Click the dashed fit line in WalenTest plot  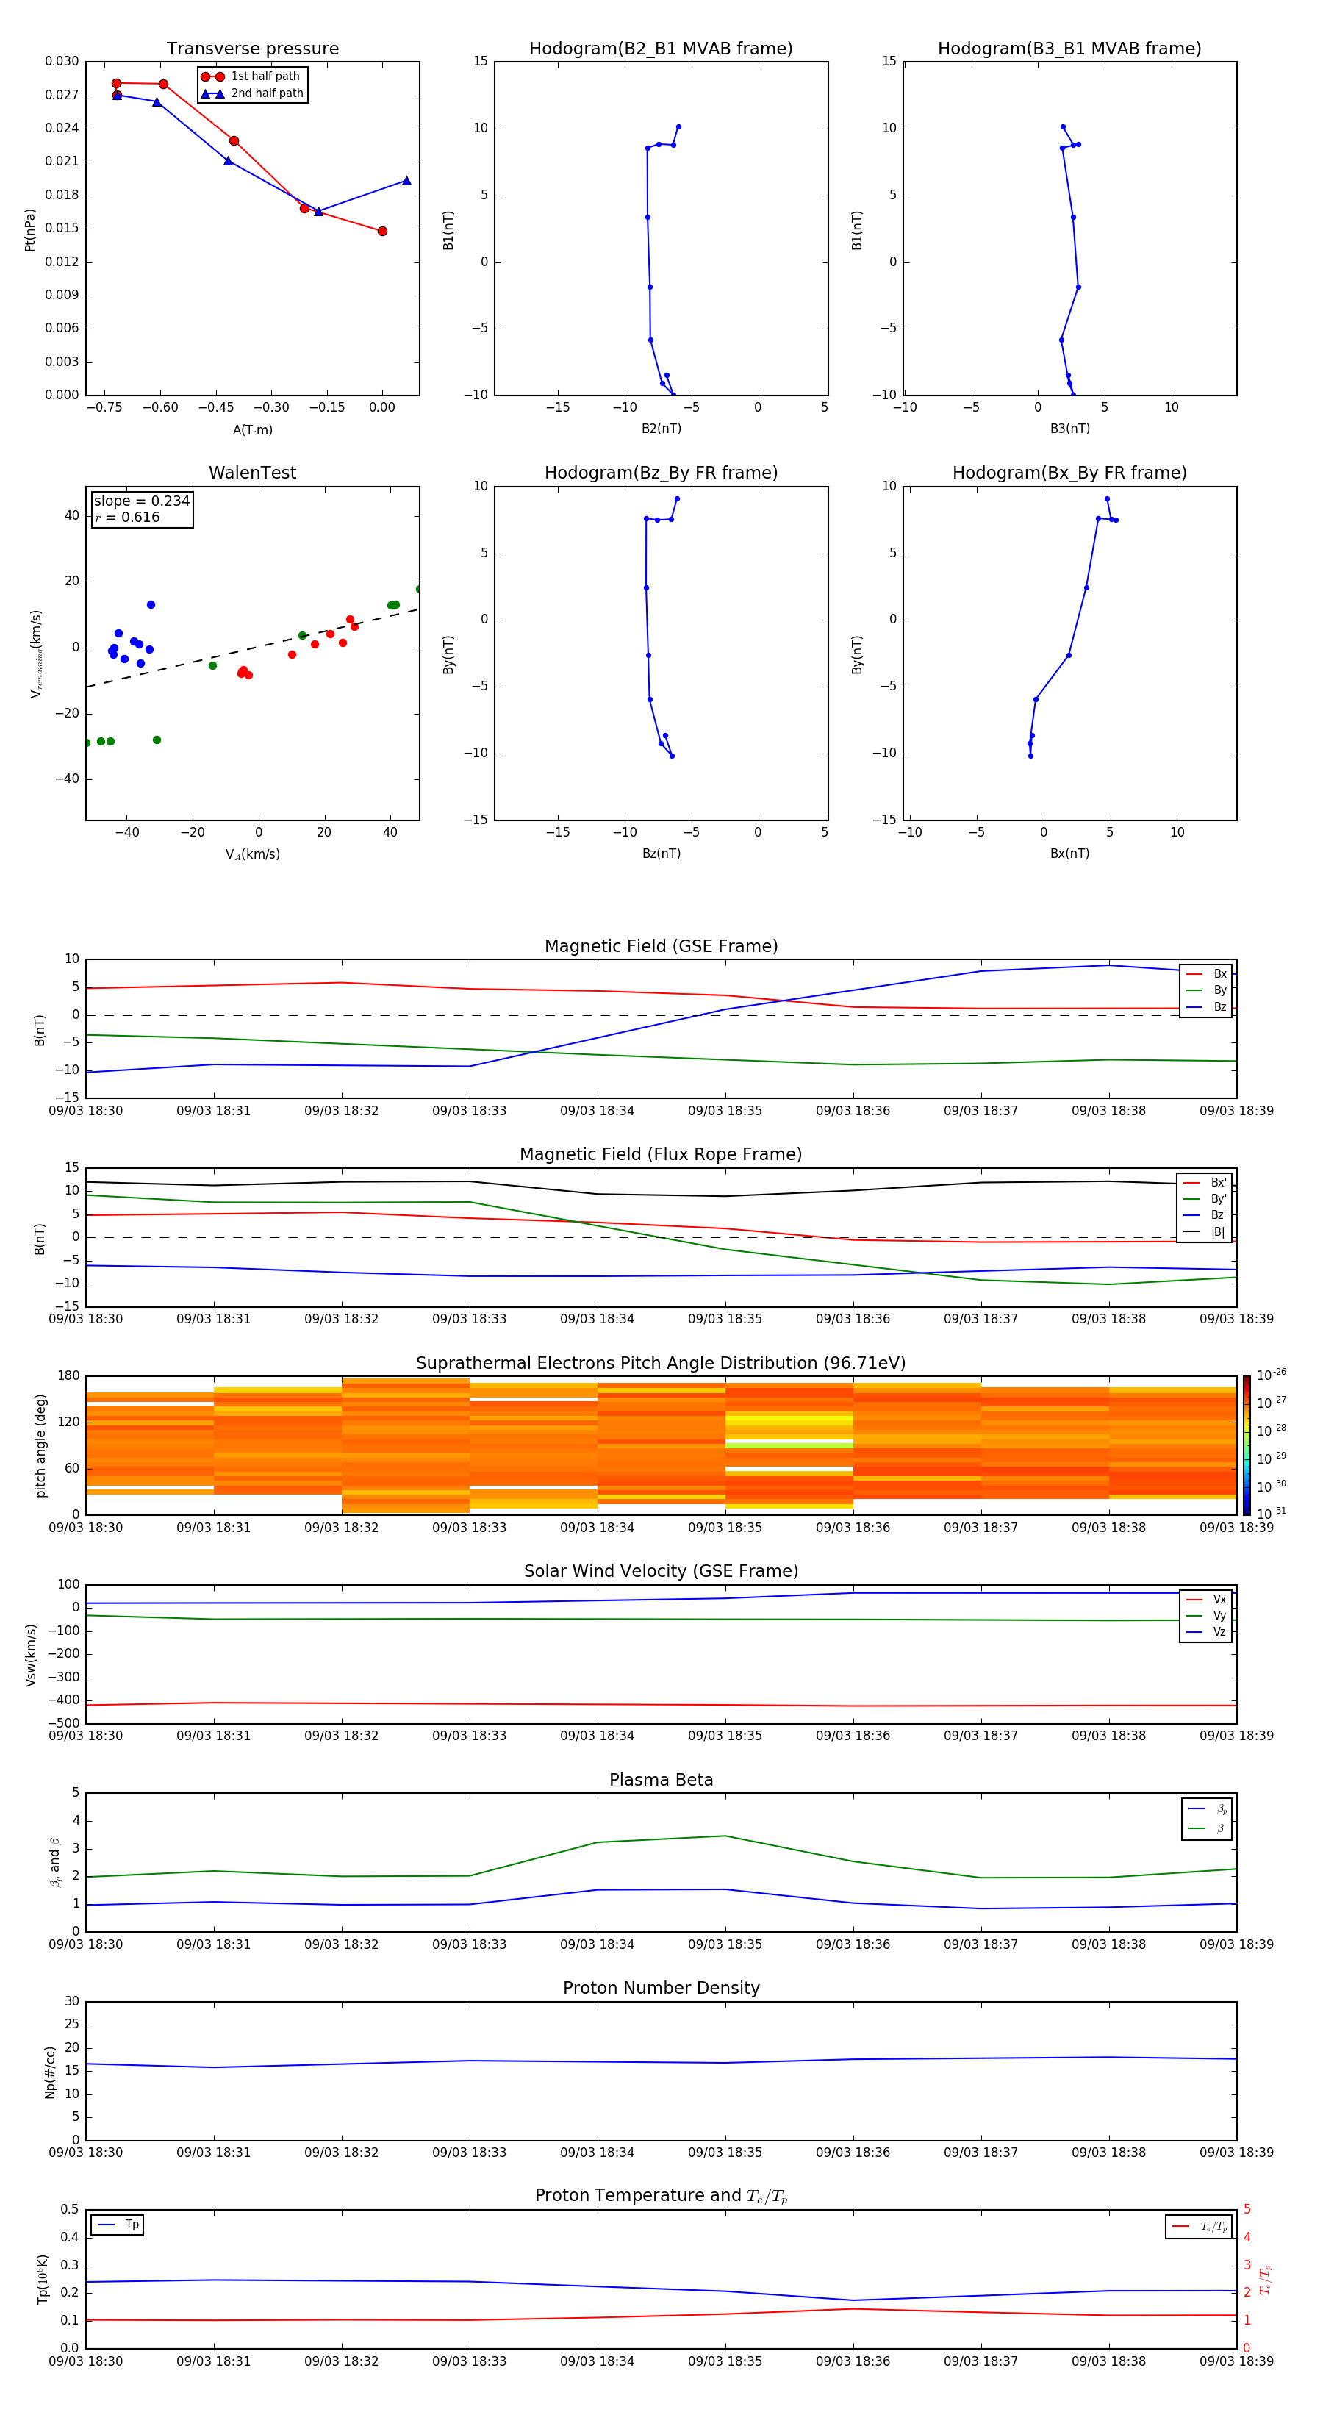(252, 648)
